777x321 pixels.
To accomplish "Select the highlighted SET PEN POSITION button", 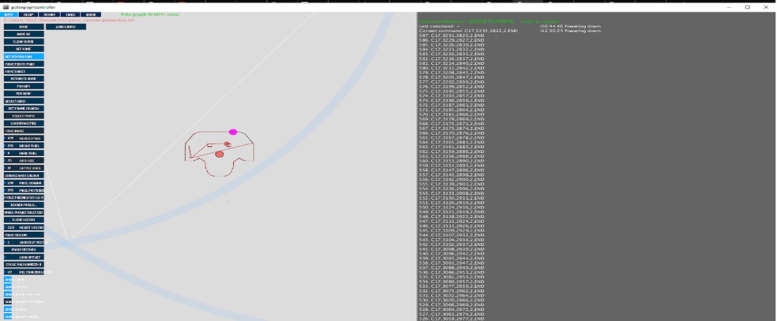I will [24, 56].
